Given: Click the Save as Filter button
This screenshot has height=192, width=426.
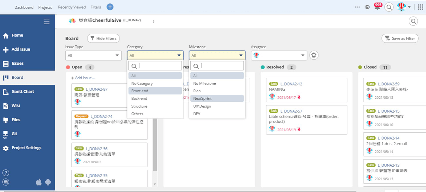Looking at the screenshot, I should point(400,38).
